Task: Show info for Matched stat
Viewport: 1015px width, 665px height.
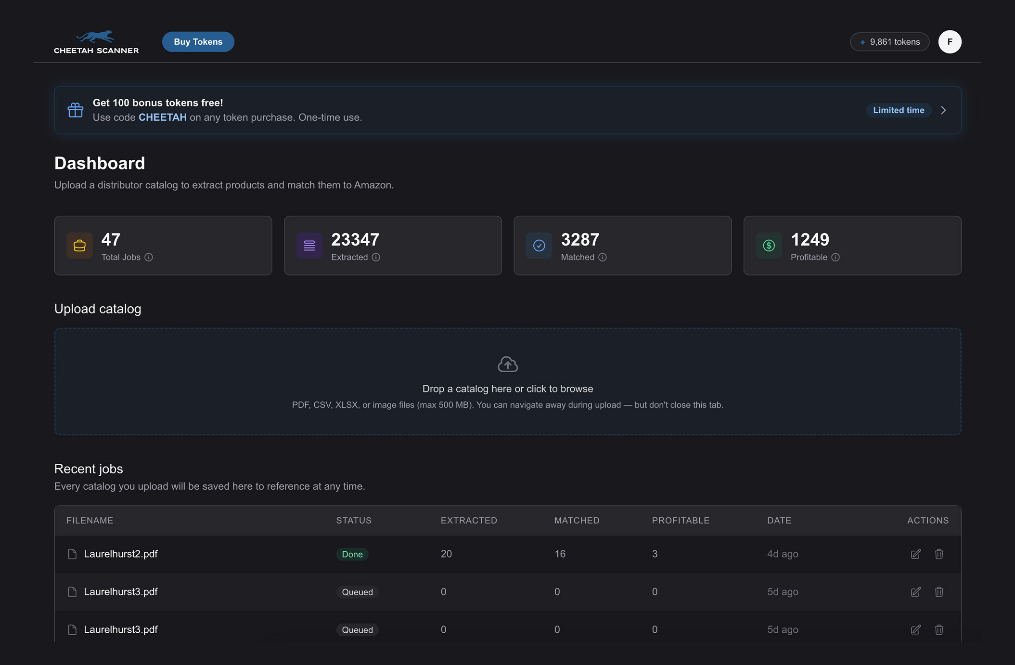Action: coord(602,257)
